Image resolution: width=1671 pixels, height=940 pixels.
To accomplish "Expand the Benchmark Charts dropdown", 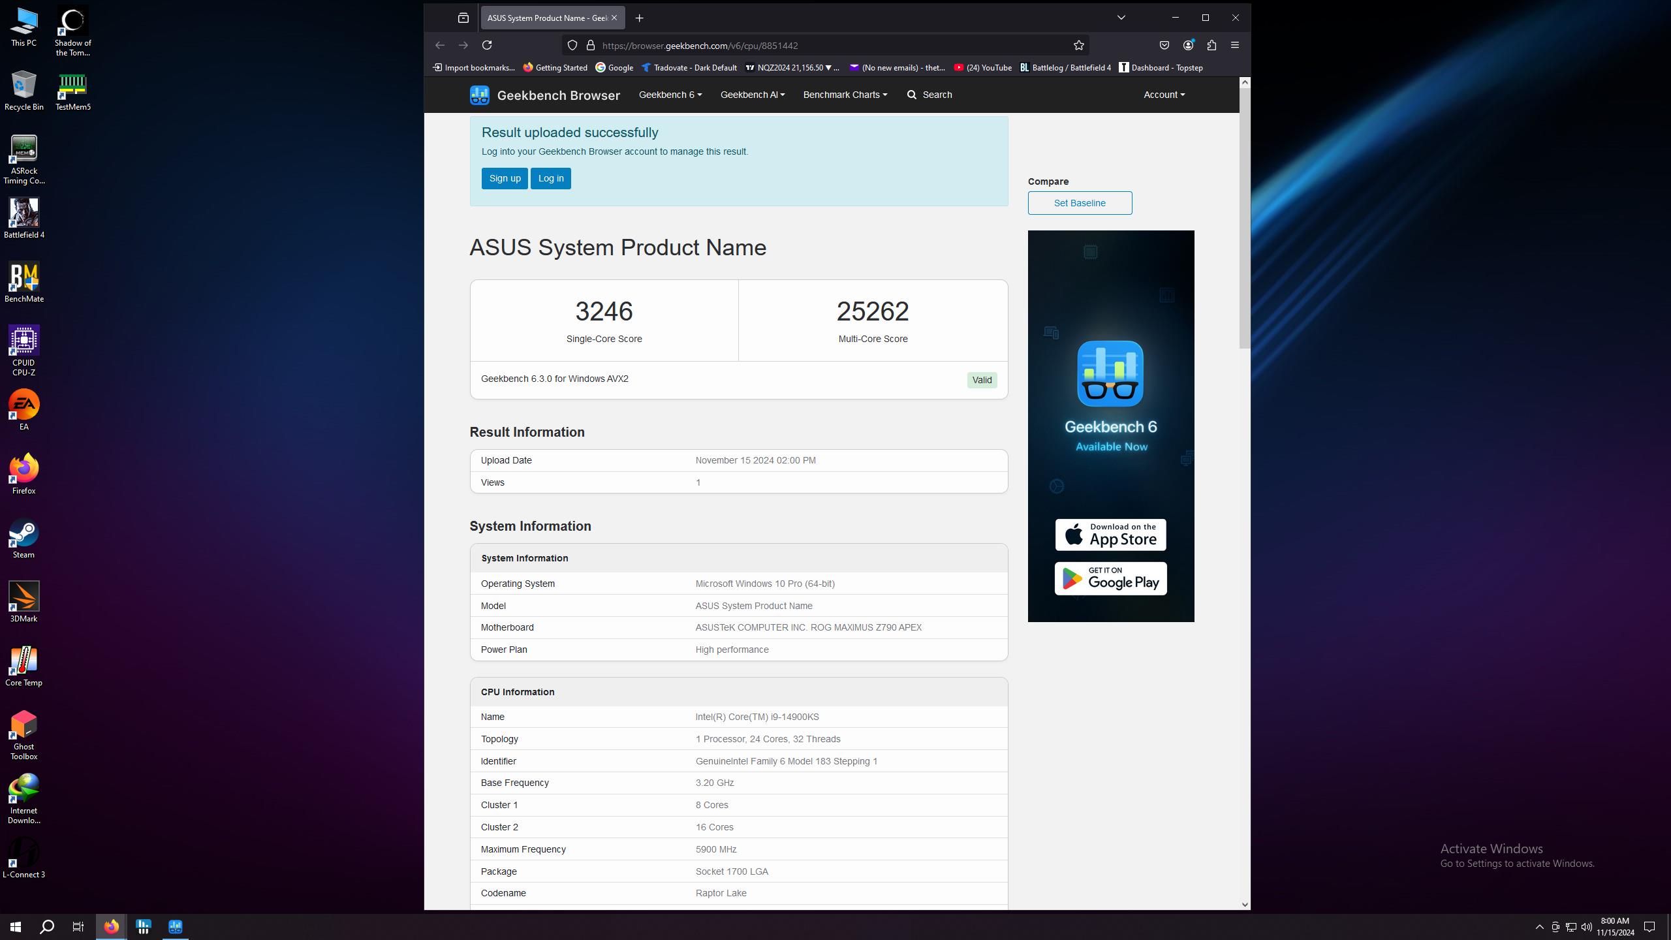I will click(x=845, y=95).
